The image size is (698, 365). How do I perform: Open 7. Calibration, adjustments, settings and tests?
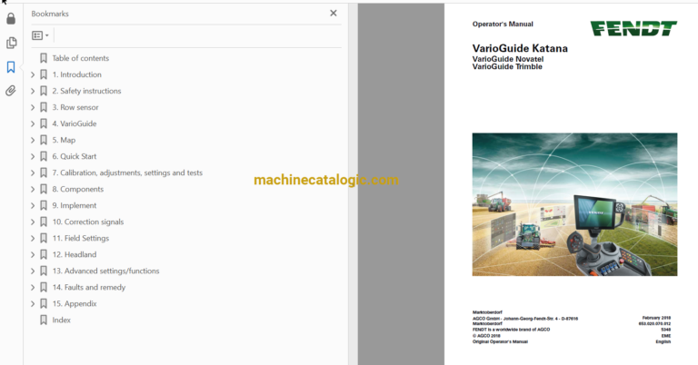pyautogui.click(x=127, y=173)
